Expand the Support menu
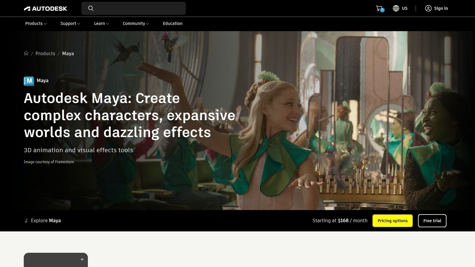Image resolution: width=475 pixels, height=267 pixels. point(70,23)
